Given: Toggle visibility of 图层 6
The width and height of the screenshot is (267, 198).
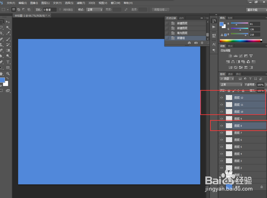Looking at the screenshot, I should click(222, 140).
